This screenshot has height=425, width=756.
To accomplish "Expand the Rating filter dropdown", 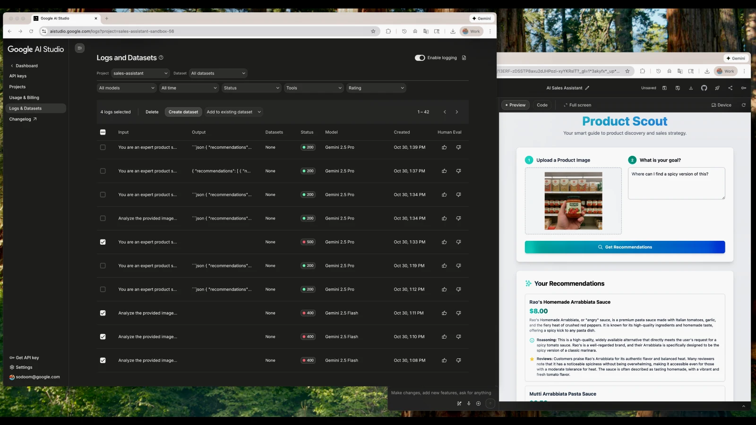I will point(376,88).
